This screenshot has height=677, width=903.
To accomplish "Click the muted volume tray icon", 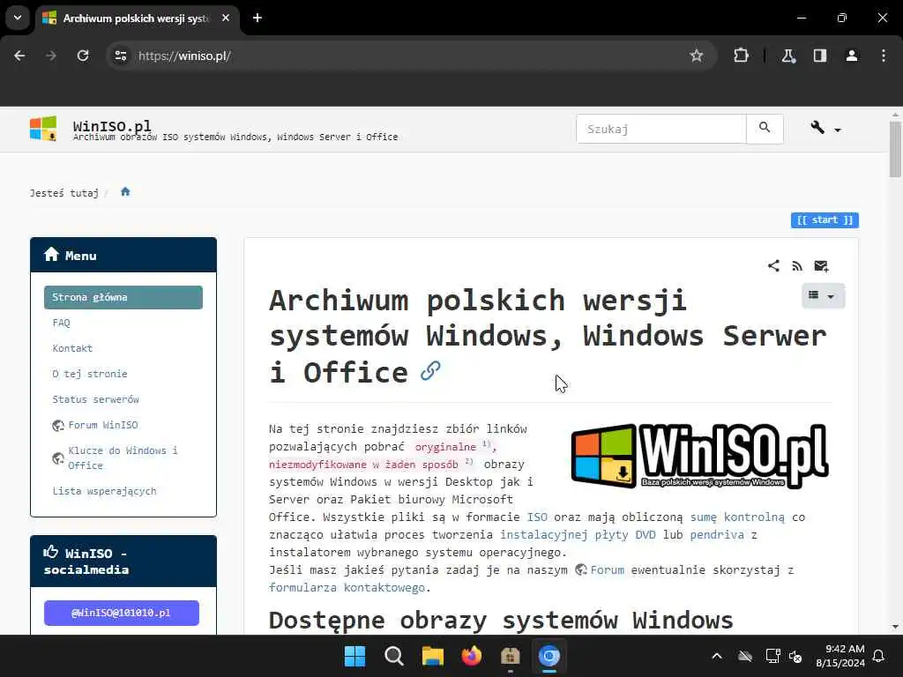I will click(x=795, y=656).
